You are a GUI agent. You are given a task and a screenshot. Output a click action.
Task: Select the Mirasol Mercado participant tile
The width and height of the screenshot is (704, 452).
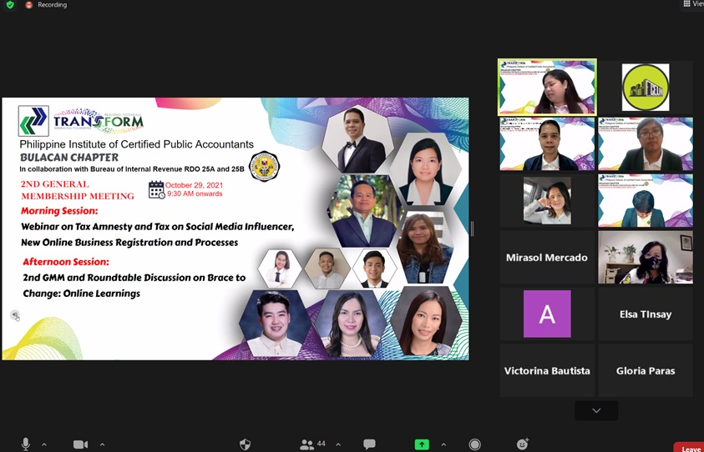[x=547, y=258]
